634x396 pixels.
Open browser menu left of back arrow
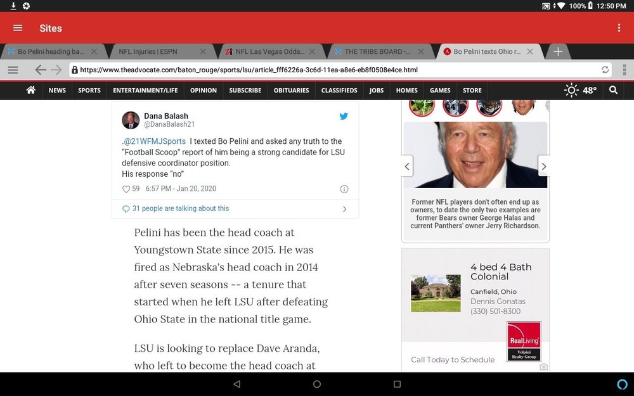tap(13, 70)
